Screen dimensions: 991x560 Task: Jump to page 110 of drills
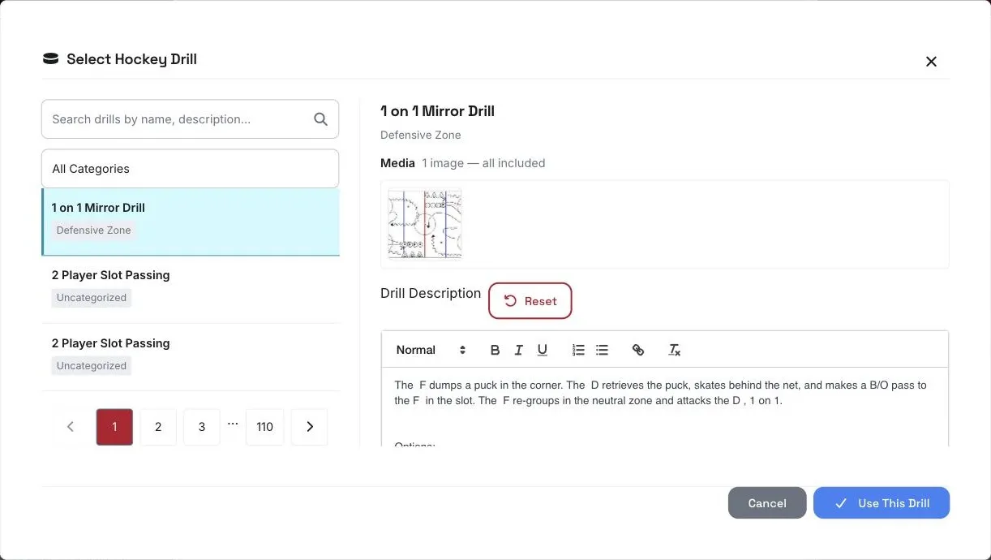coord(265,427)
